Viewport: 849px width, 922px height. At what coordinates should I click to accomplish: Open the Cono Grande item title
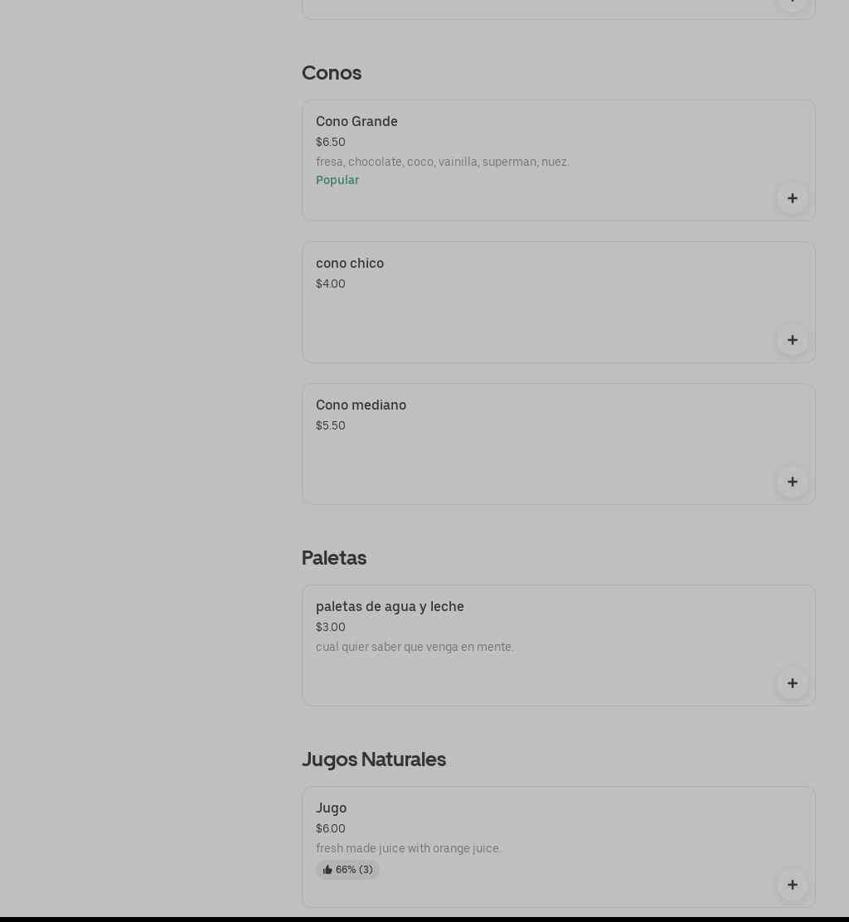point(357,122)
